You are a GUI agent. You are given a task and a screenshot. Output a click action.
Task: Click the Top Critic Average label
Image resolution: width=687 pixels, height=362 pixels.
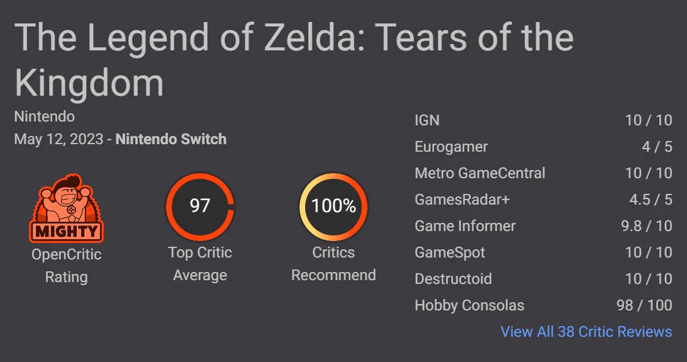click(200, 264)
